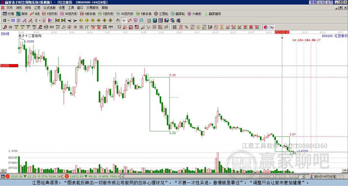348x186 pixels.
Task: Click the red 5.6378 price tag
Action: point(9,66)
